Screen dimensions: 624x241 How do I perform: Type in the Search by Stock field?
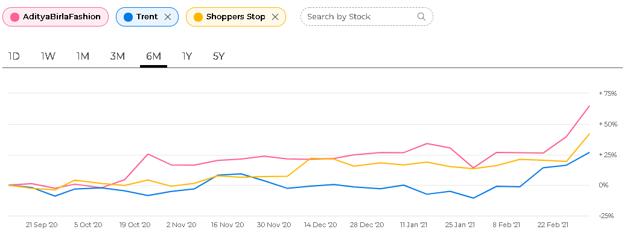pyautogui.click(x=359, y=16)
